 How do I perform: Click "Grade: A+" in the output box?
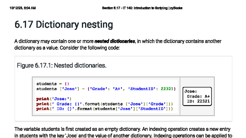pos(198,96)
